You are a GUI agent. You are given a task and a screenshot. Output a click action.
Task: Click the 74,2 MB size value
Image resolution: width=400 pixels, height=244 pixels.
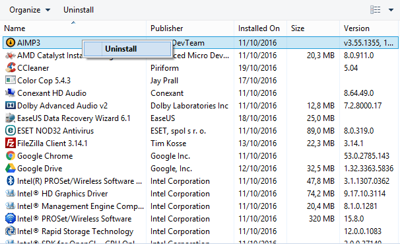320,193
